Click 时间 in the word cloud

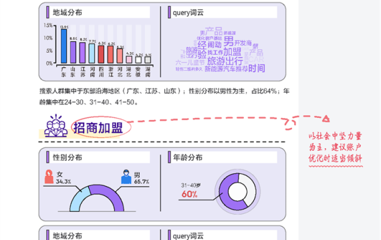pos(257,69)
